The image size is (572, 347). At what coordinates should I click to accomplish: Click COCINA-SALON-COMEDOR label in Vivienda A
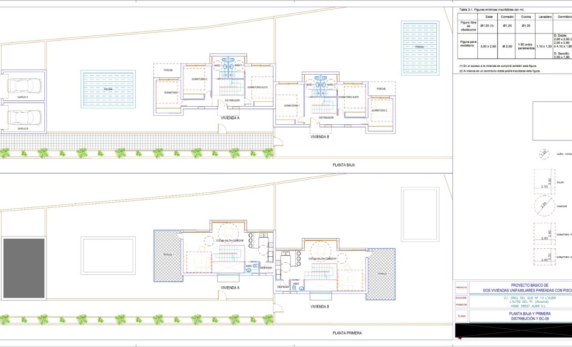229,241
